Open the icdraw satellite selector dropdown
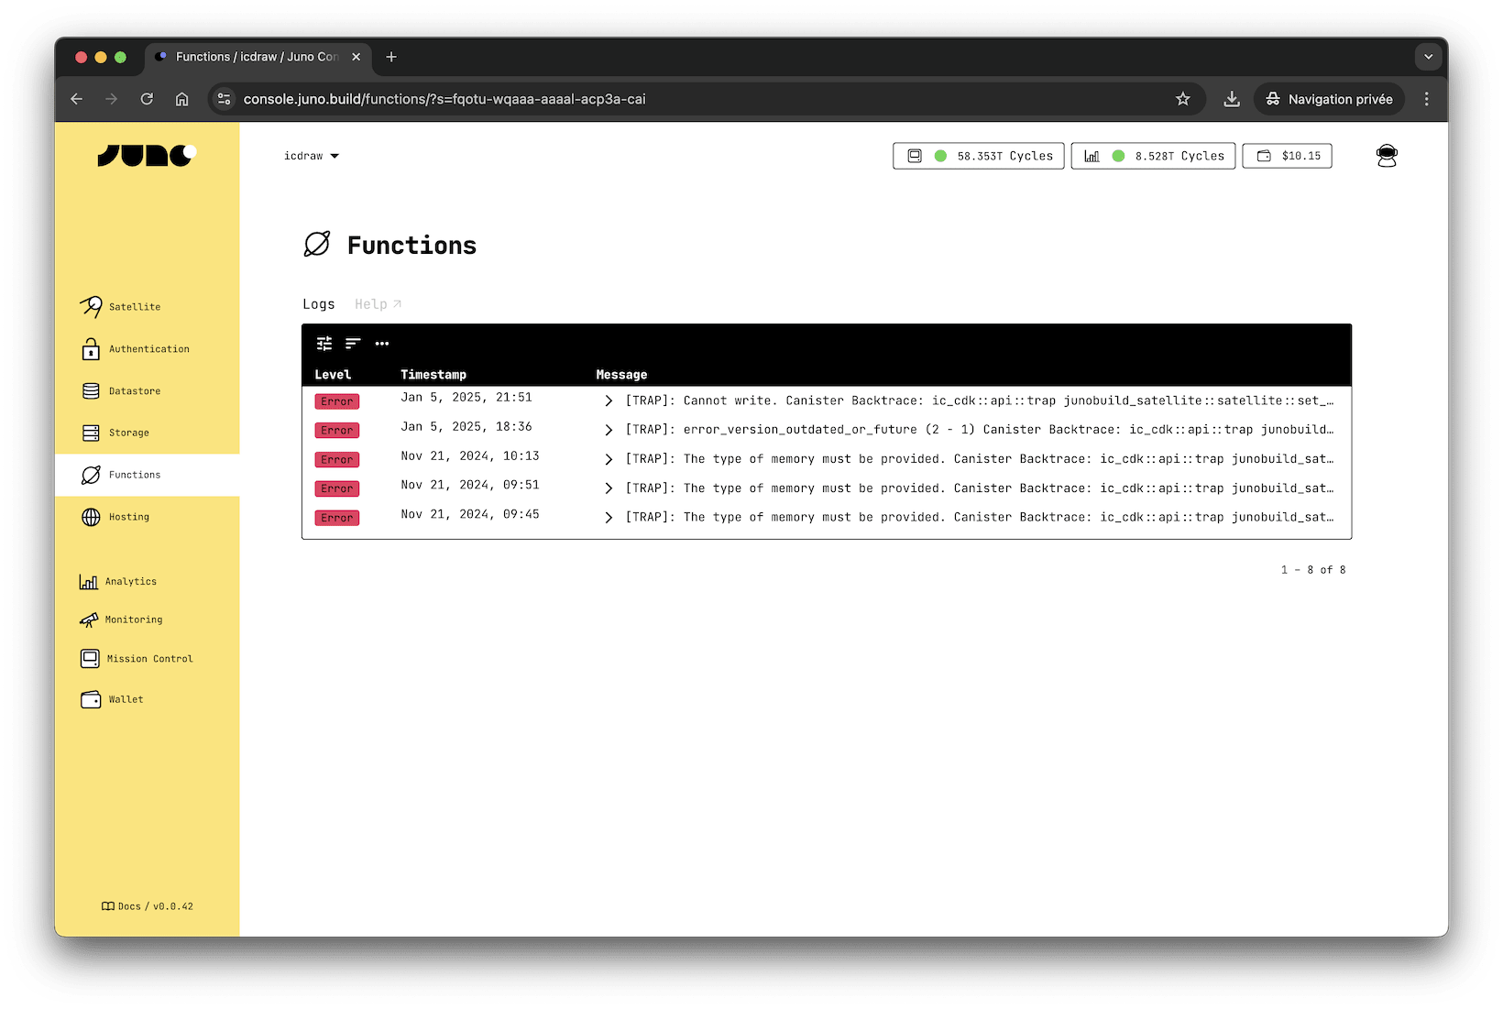The image size is (1503, 1009). pos(312,155)
